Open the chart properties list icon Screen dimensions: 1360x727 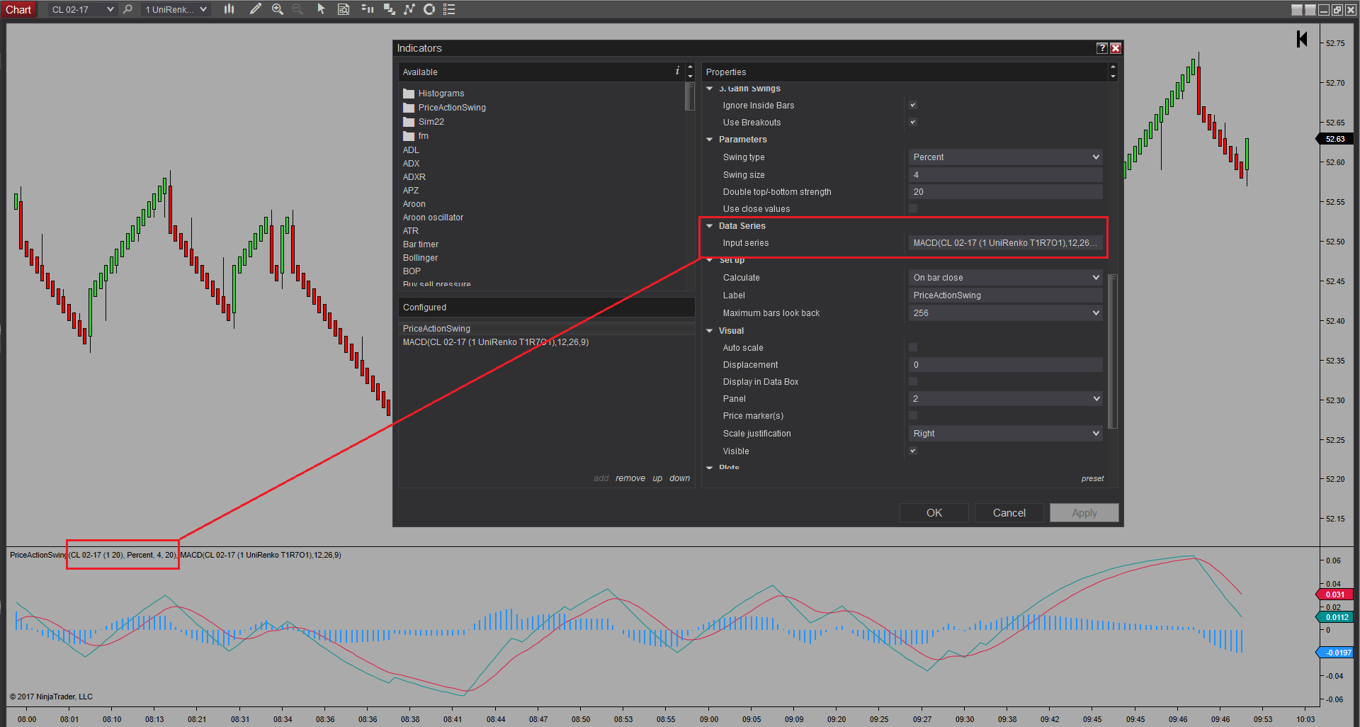(x=449, y=9)
